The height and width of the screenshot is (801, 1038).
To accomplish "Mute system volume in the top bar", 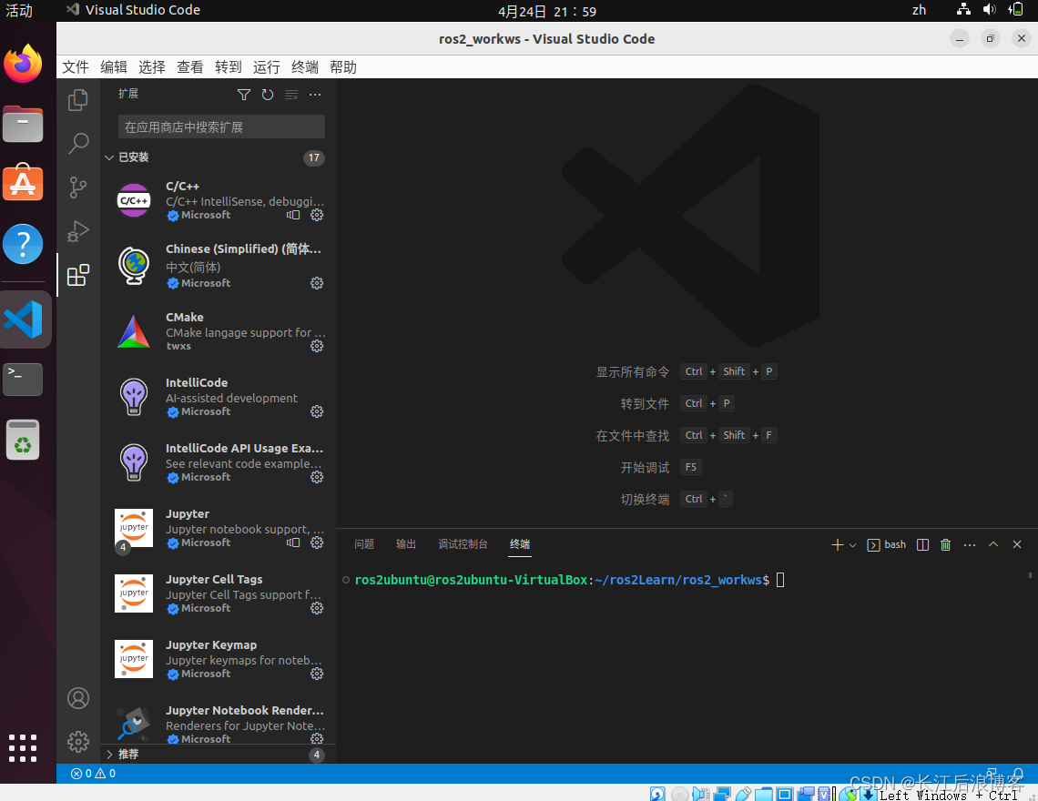I will click(989, 10).
